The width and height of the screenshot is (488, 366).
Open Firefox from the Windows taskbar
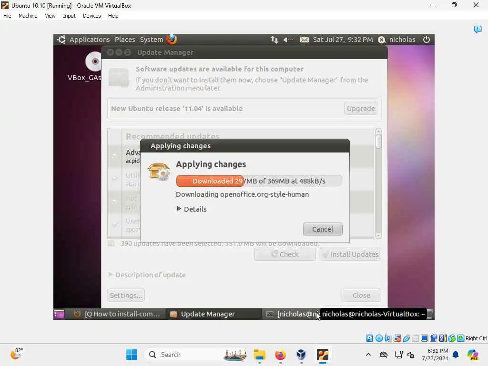280,355
